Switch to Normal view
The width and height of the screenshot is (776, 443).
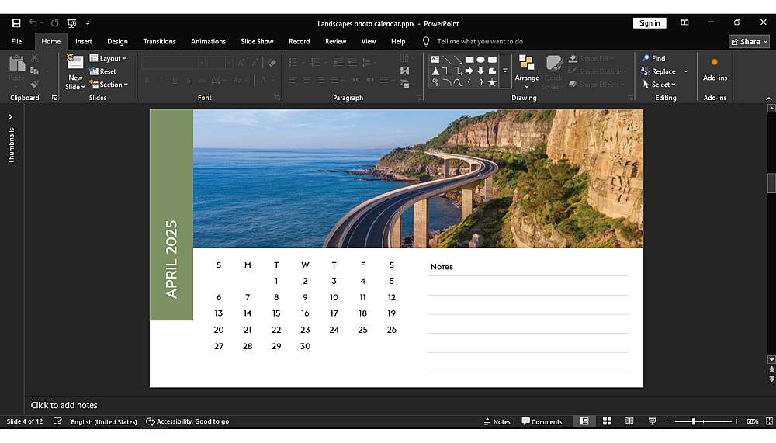click(584, 421)
